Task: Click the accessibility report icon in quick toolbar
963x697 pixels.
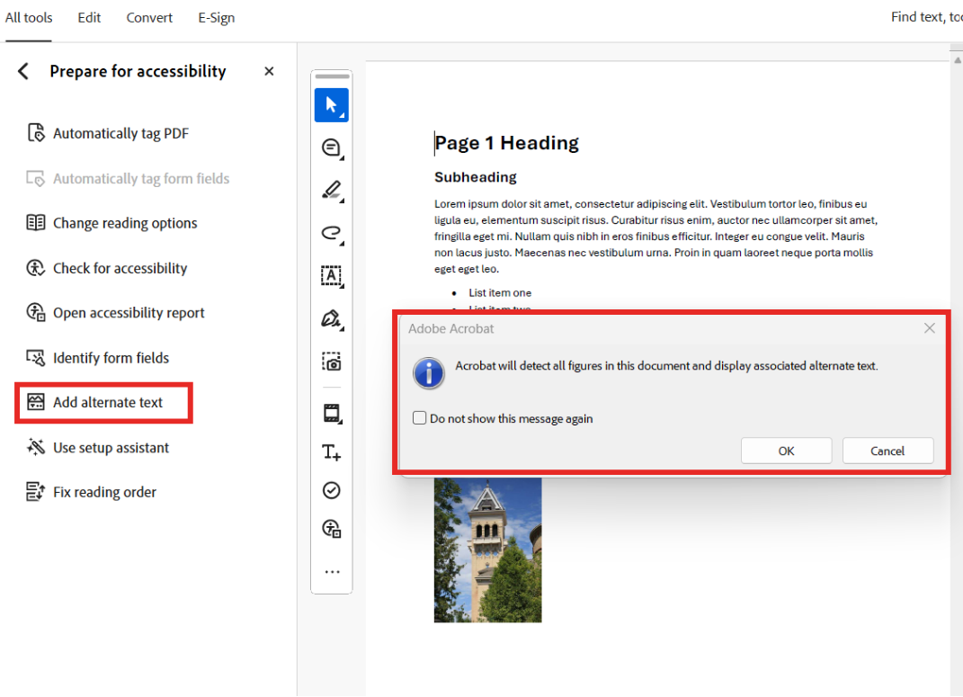Action: click(332, 529)
